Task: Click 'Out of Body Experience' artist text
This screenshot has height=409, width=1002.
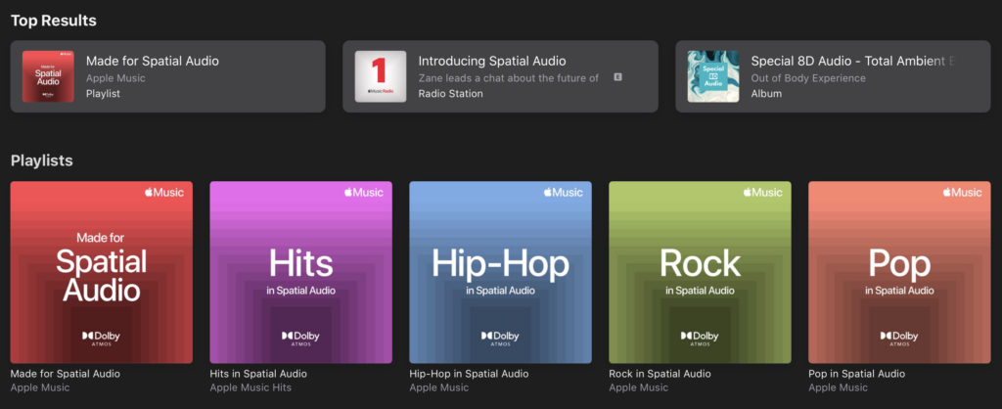Action: (808, 78)
